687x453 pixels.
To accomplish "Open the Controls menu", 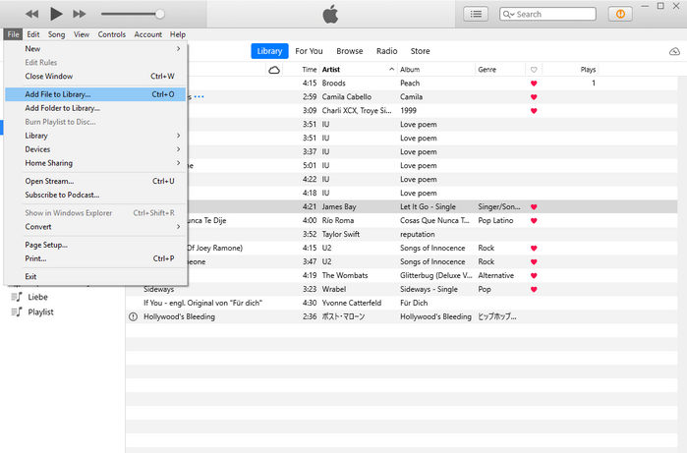I will tap(112, 34).
